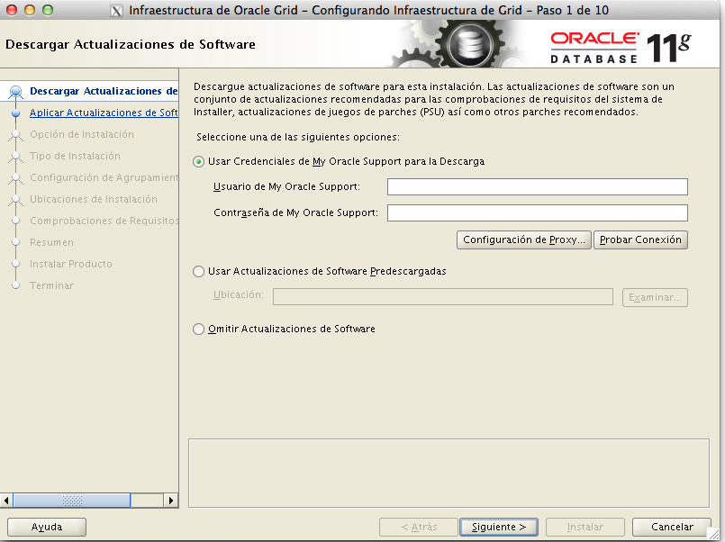Select Usar Actualizaciones de Software Predescargadas option

(199, 271)
